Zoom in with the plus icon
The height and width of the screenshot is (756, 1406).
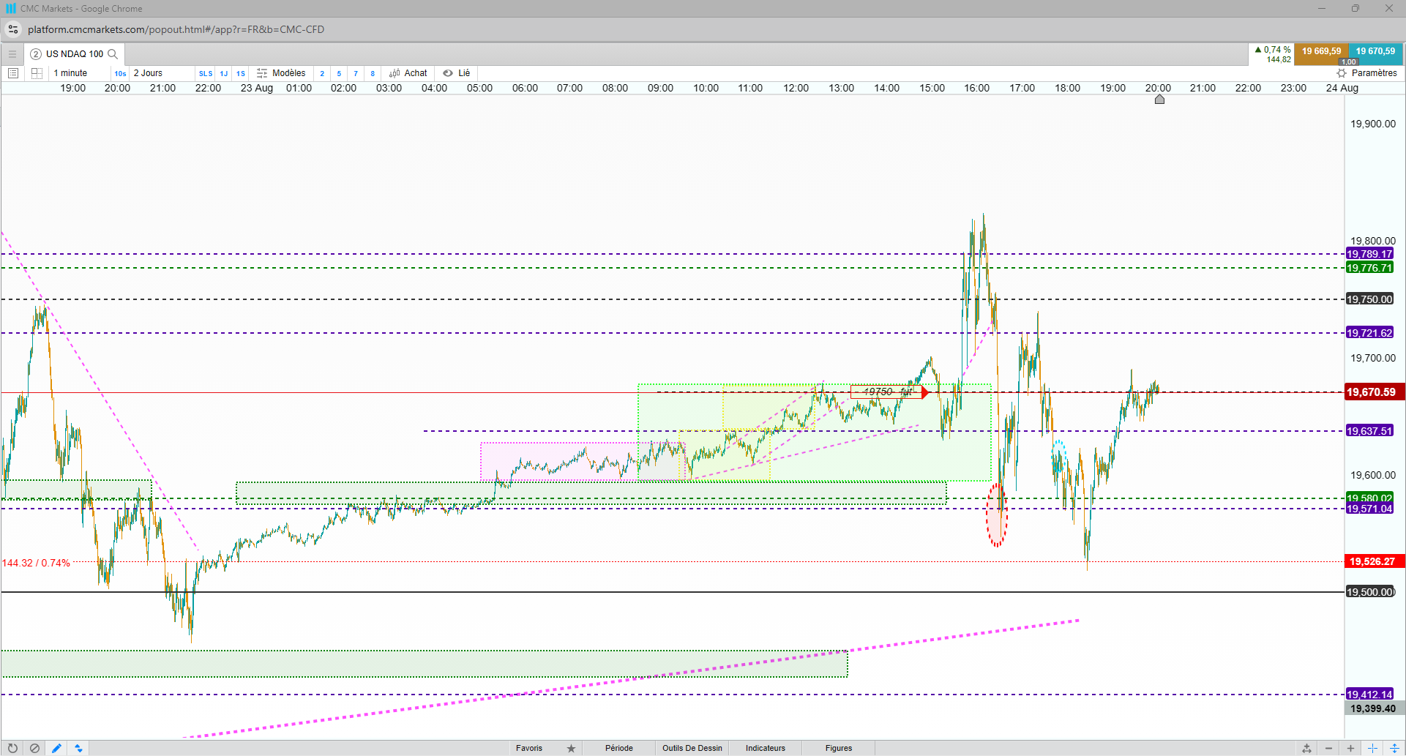click(x=1350, y=748)
